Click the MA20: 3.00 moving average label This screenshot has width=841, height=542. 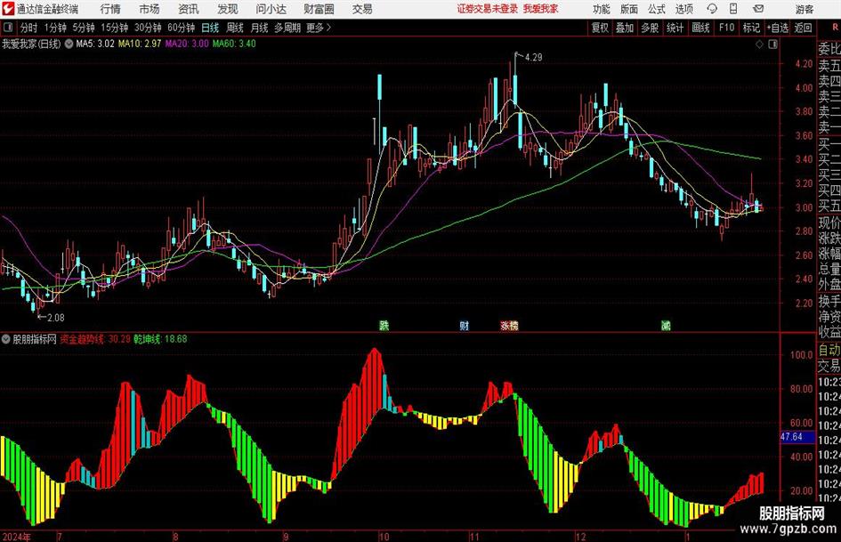187,44
